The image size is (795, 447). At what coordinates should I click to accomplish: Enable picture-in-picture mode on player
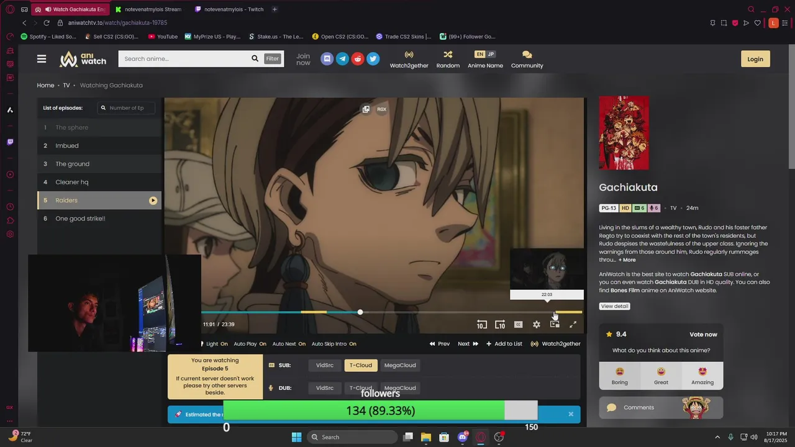tap(555, 324)
